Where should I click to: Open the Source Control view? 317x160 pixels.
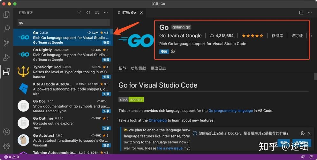(6, 43)
